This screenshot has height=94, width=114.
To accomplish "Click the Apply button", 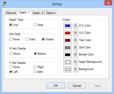I will [98, 85].
